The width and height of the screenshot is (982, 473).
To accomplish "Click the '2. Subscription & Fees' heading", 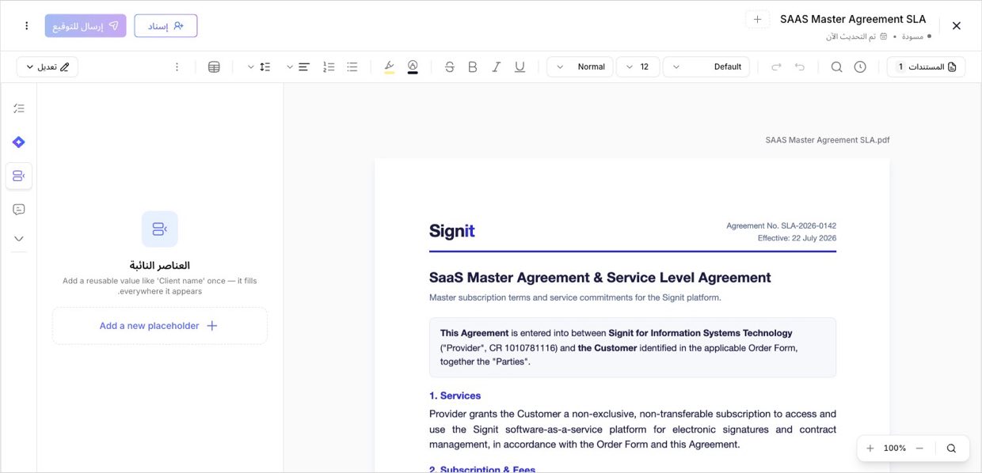I will click(x=482, y=468).
